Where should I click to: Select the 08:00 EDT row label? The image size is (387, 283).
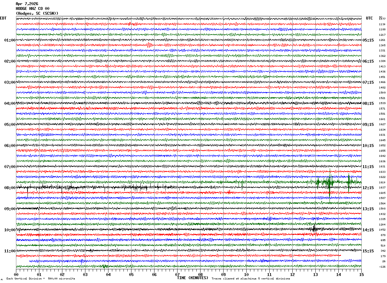tap(10, 188)
